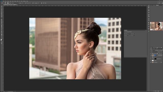163x92 pixels.
Task: Hide the top selected layer
Action: pos(151,55)
